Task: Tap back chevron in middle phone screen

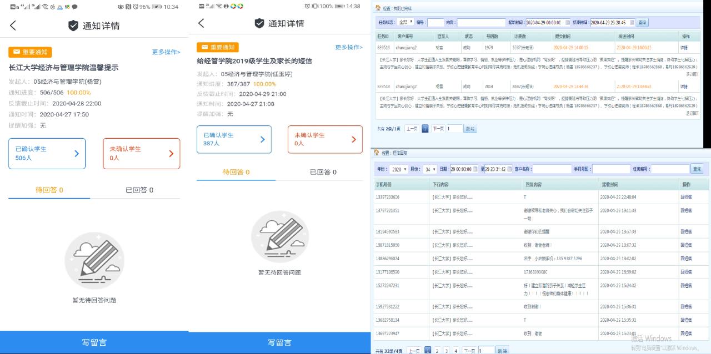Action: tap(201, 23)
